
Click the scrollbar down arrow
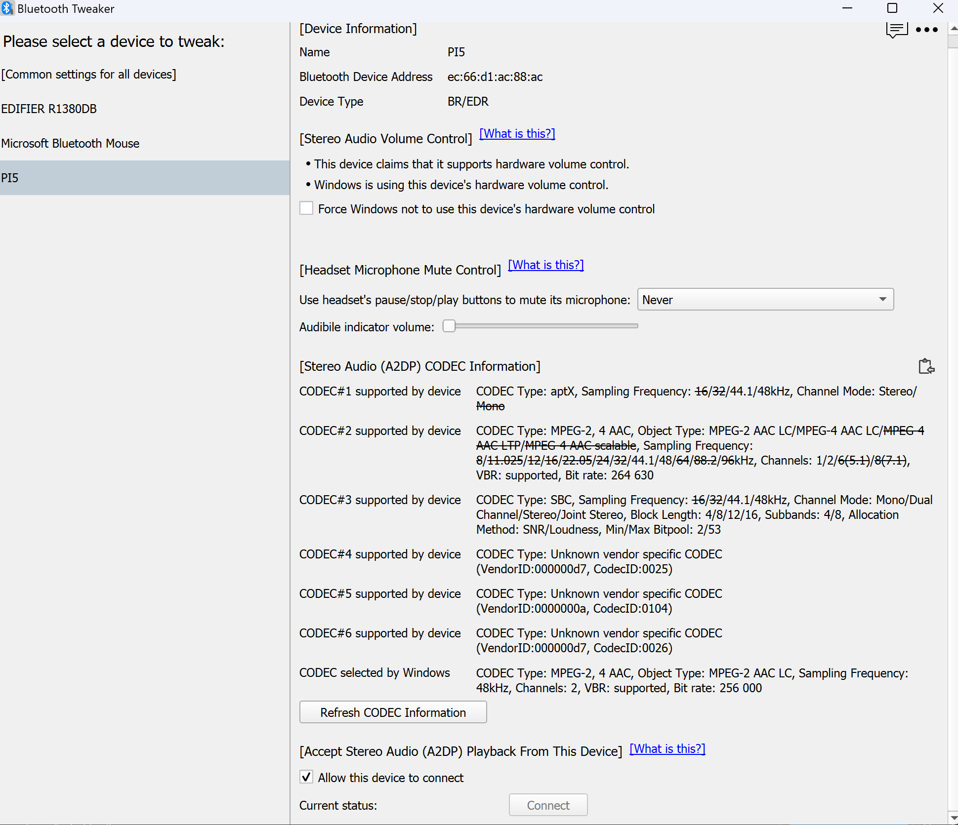click(953, 818)
